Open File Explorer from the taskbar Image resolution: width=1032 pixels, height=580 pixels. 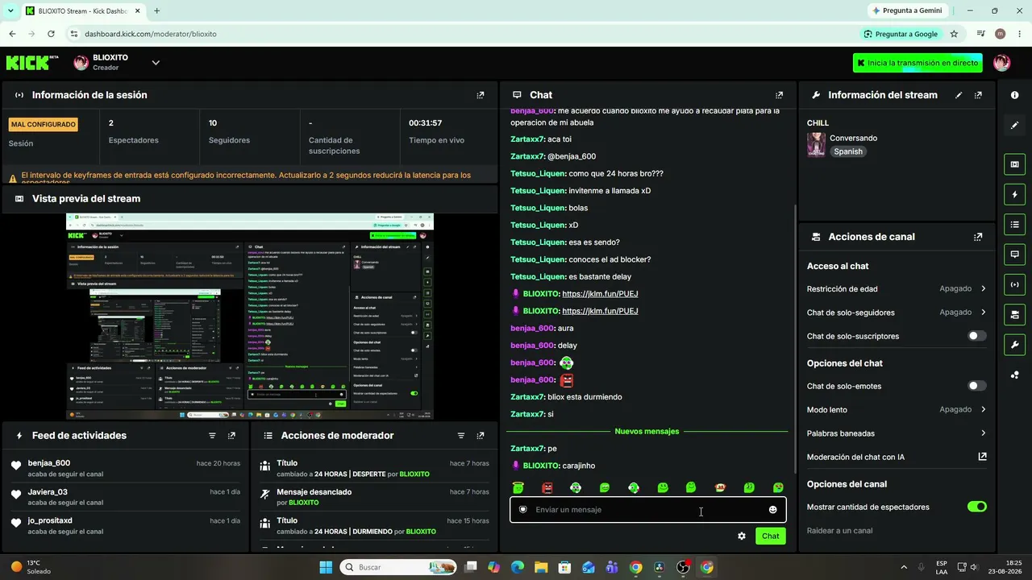coord(541,567)
